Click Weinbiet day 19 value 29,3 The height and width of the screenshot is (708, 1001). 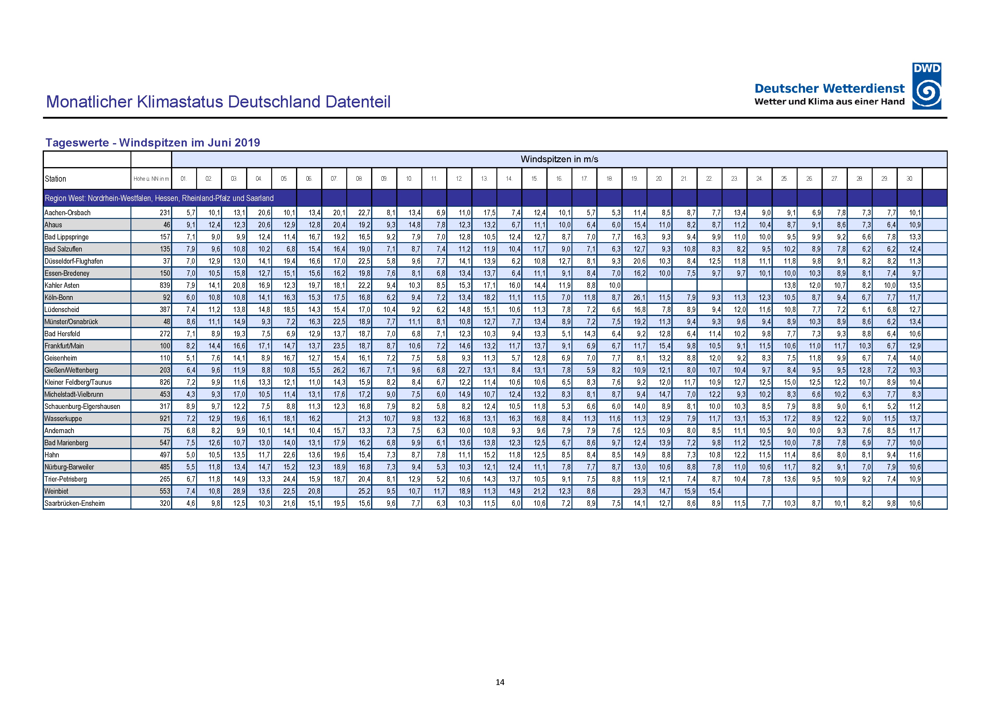[639, 491]
